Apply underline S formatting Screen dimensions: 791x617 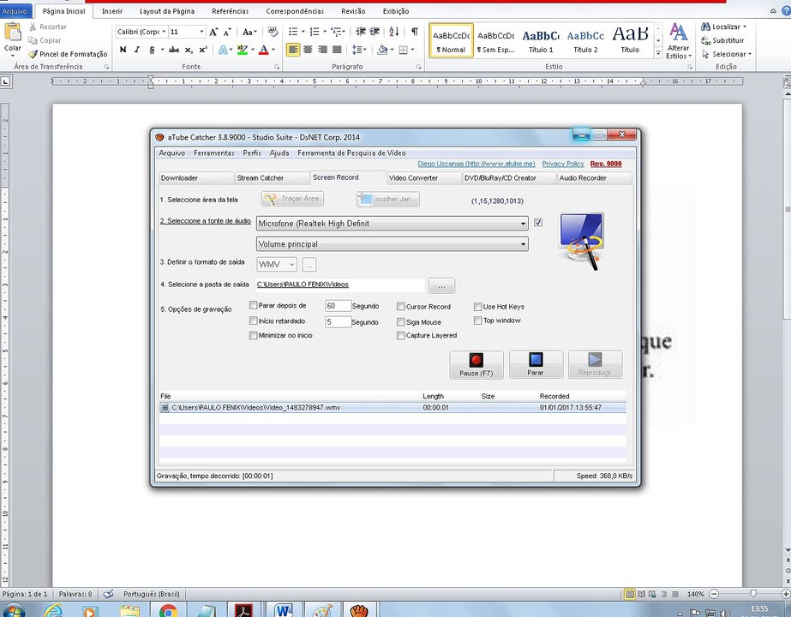coord(152,50)
